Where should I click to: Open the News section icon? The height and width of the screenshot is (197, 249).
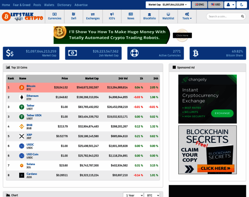pyautogui.click(x=131, y=14)
